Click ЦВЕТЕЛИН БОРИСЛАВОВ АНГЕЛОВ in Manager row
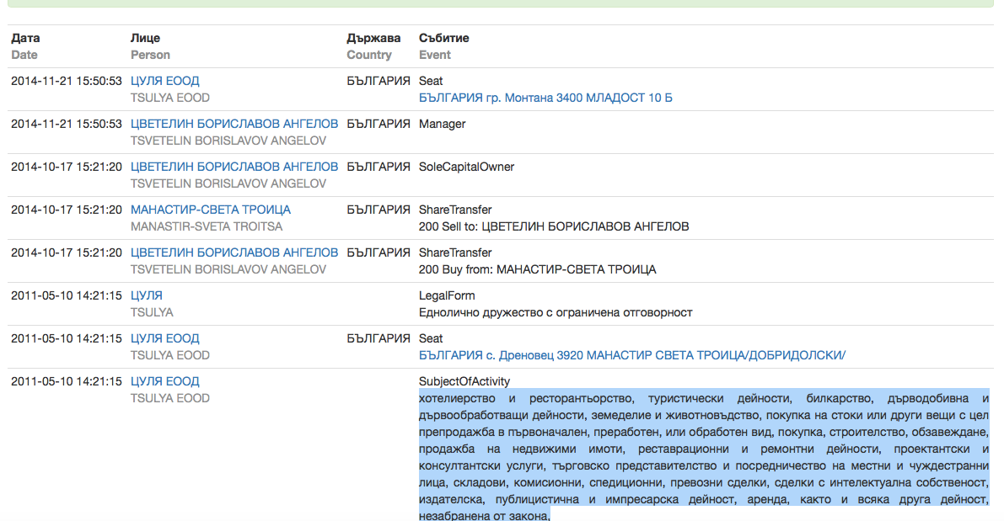This screenshot has width=1004, height=521. tap(234, 124)
